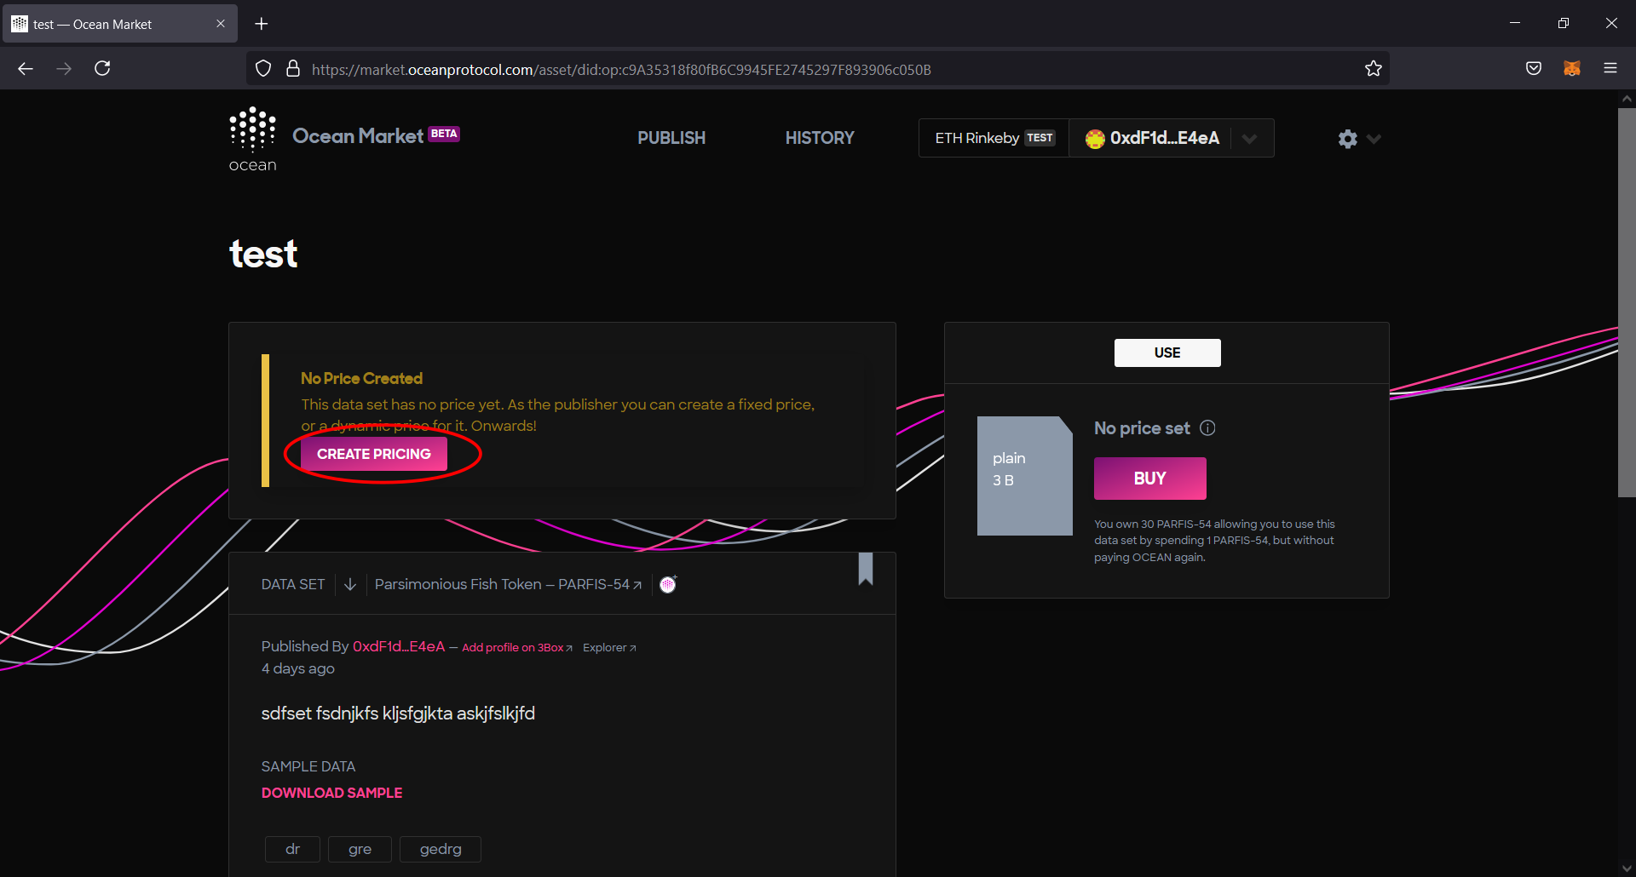Select the gedrg tag
This screenshot has width=1636, height=877.
point(441,849)
